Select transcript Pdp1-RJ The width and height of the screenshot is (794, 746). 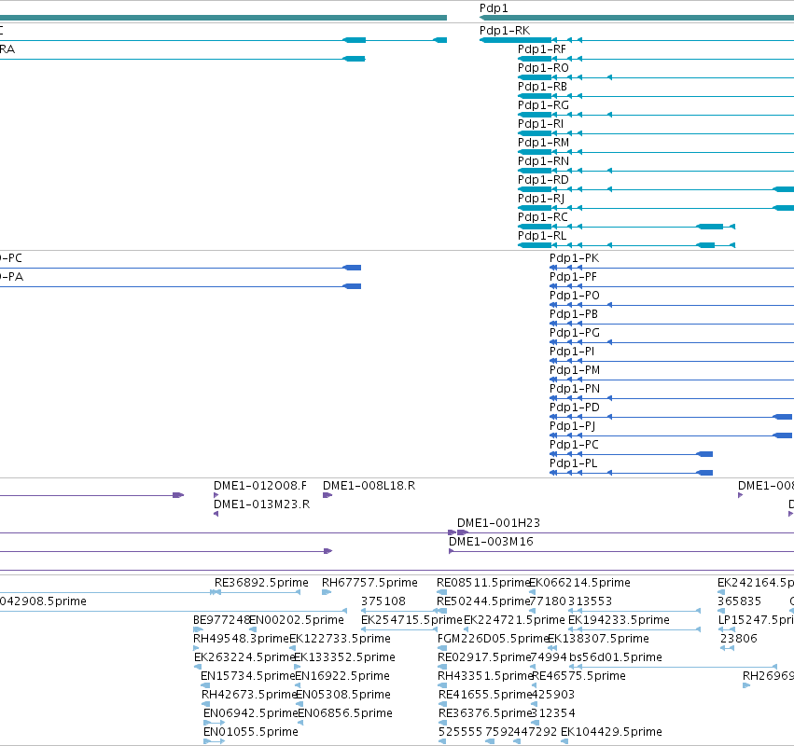point(541,199)
